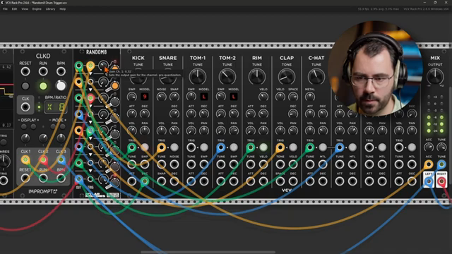Click the TOM-2 TRIG input jack

221,147
